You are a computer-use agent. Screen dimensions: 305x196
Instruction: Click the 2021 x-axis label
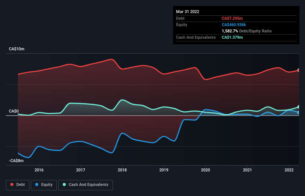[x=247, y=170]
